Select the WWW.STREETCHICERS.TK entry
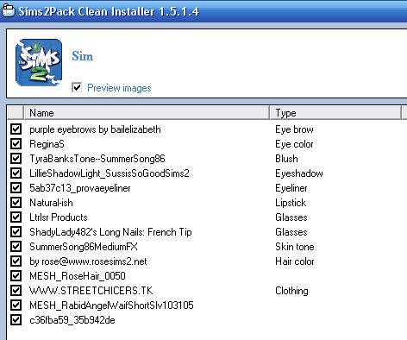The width and height of the screenshot is (407, 340). coord(91,291)
